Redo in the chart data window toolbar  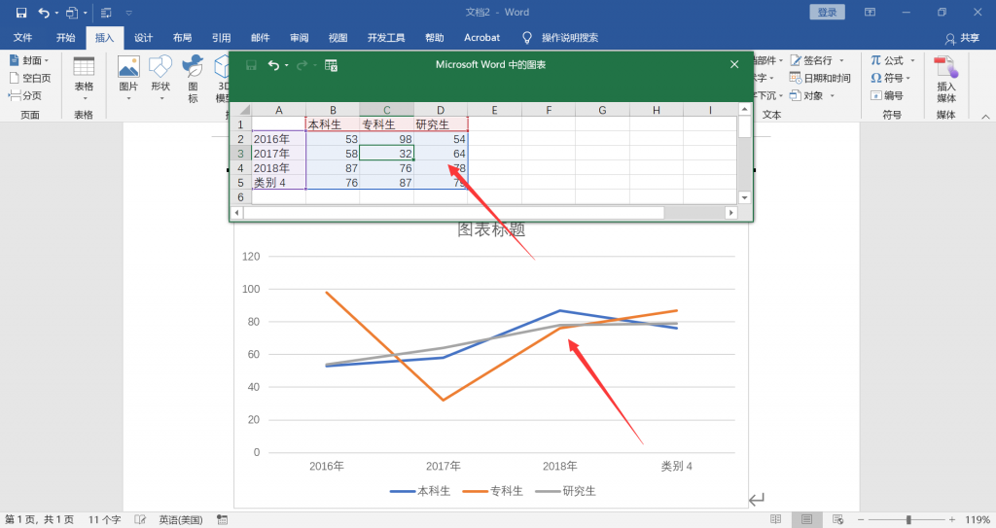[x=302, y=65]
